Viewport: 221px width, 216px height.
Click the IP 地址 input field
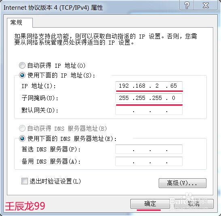149,86
